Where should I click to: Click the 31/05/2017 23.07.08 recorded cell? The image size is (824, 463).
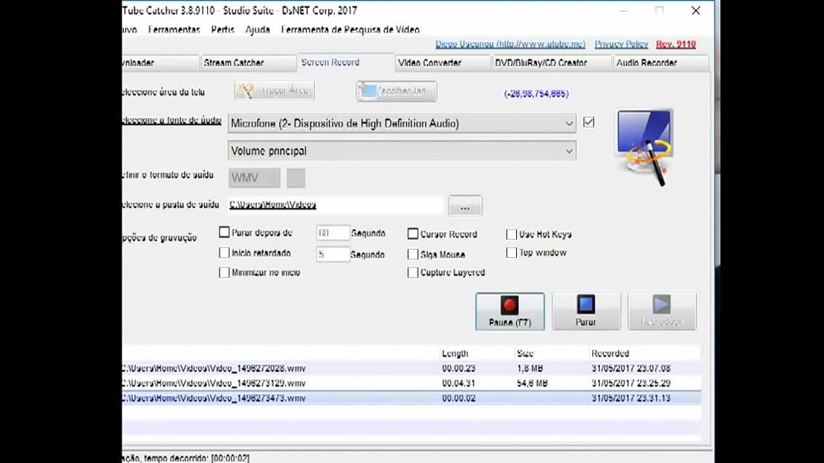pyautogui.click(x=631, y=368)
